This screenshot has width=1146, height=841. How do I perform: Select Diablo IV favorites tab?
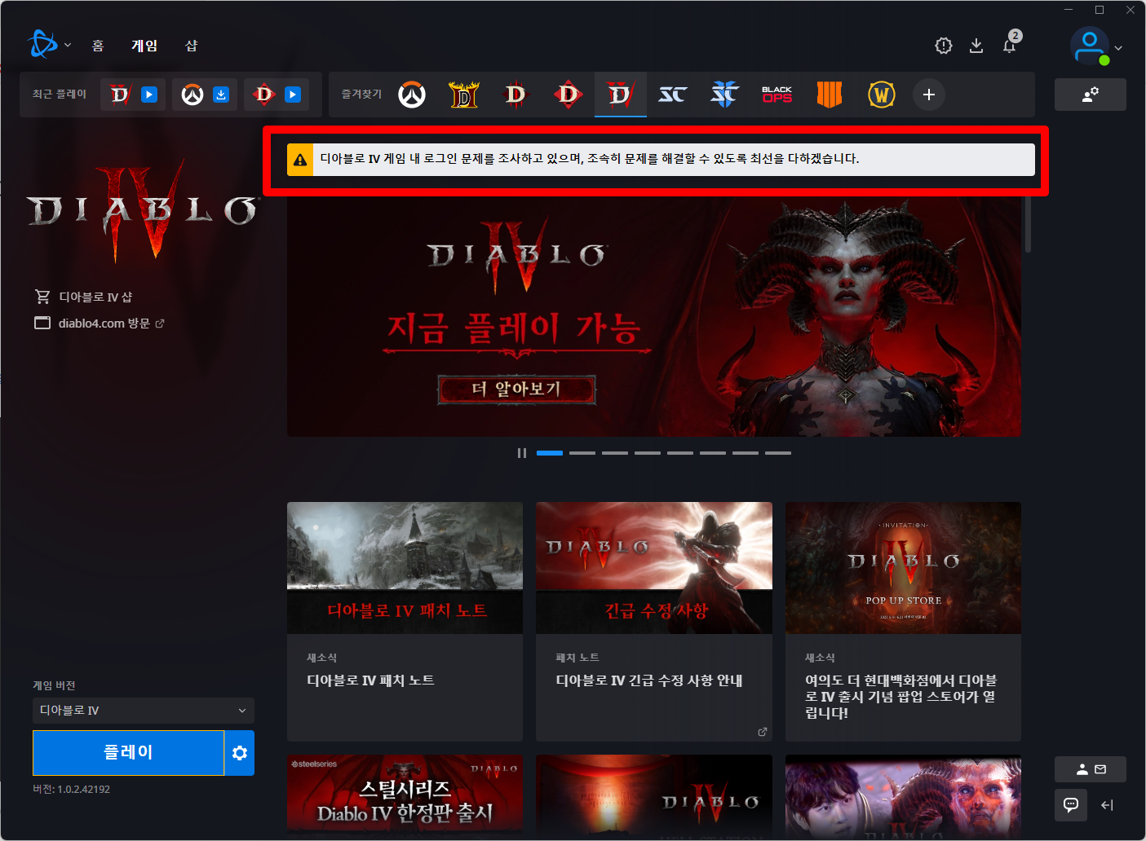pos(621,95)
